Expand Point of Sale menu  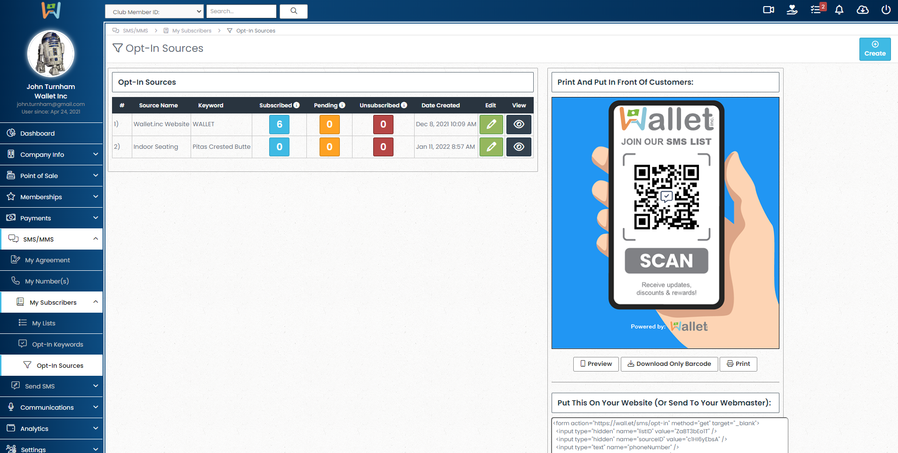(x=51, y=176)
